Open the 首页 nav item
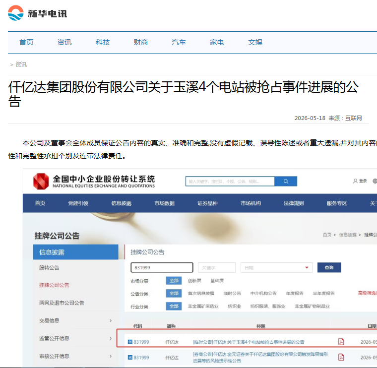 pyautogui.click(x=26, y=42)
